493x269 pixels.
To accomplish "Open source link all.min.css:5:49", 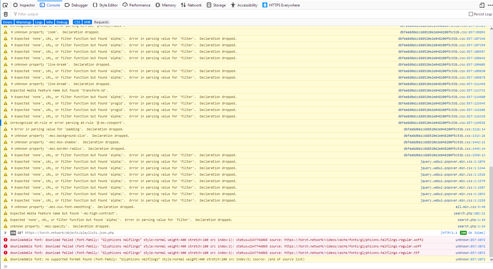I will pos(470,207).
